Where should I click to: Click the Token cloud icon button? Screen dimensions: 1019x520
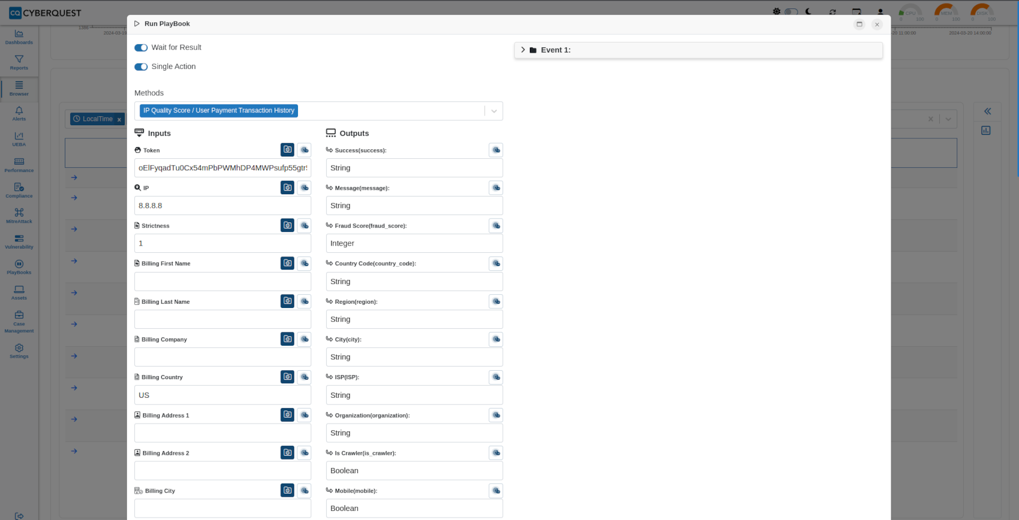pyautogui.click(x=305, y=150)
